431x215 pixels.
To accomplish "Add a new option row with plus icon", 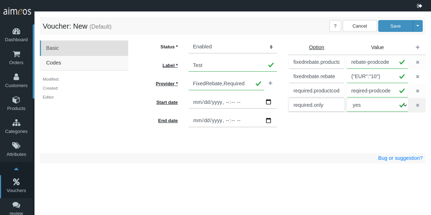I will point(417,47).
